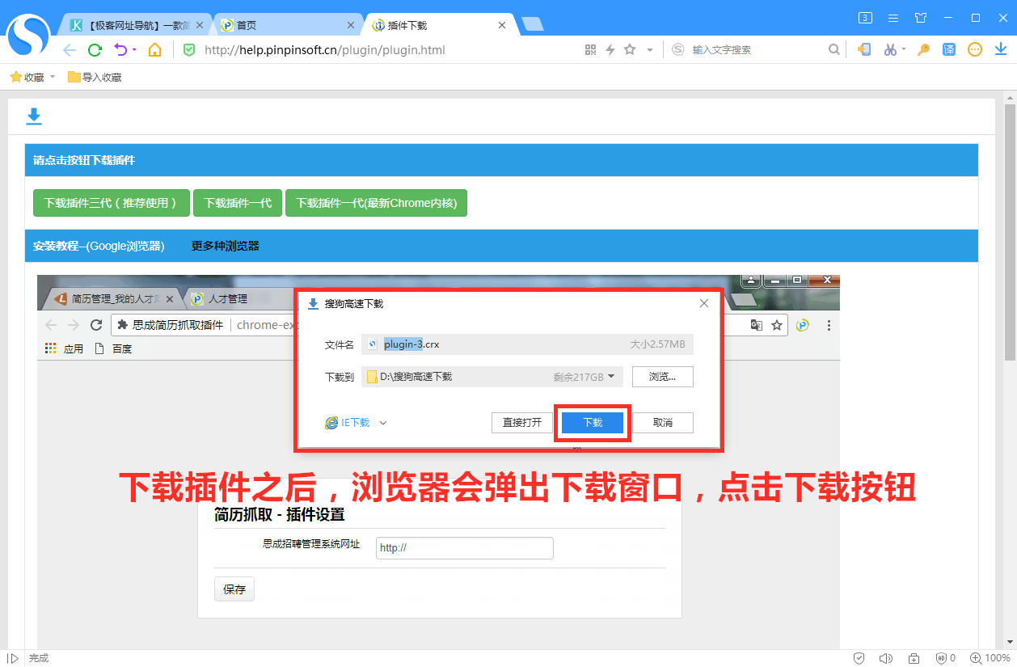Open the translate tool

(948, 49)
